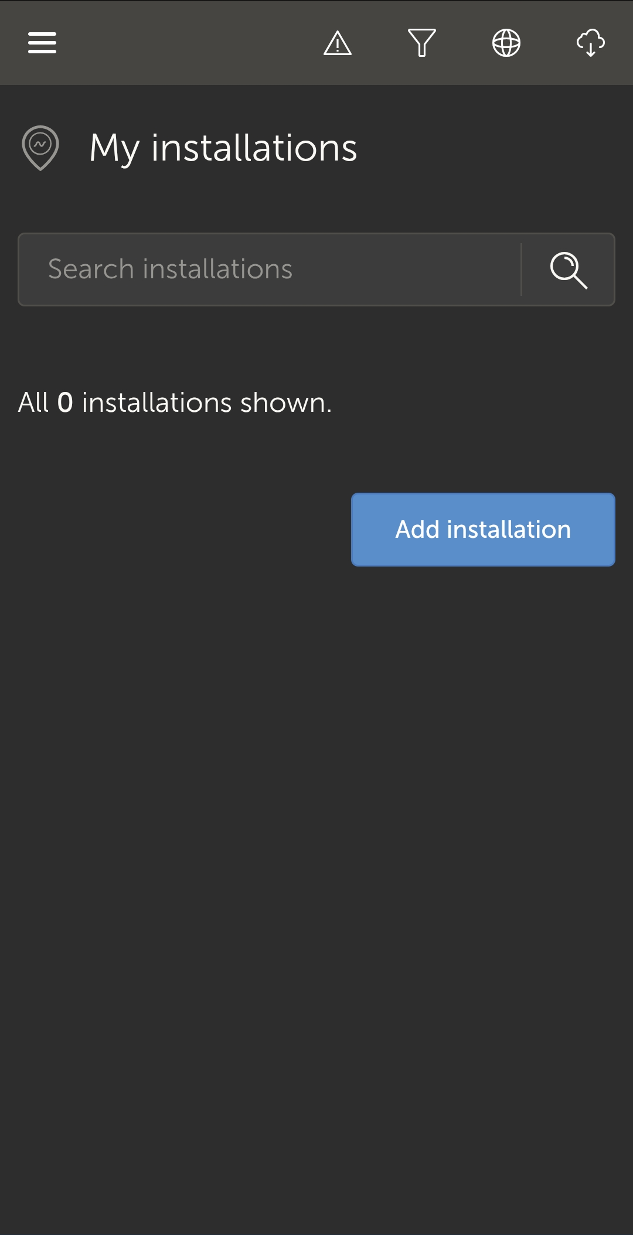The height and width of the screenshot is (1235, 633).
Task: Submit search with the magnifier button
Action: click(x=569, y=270)
